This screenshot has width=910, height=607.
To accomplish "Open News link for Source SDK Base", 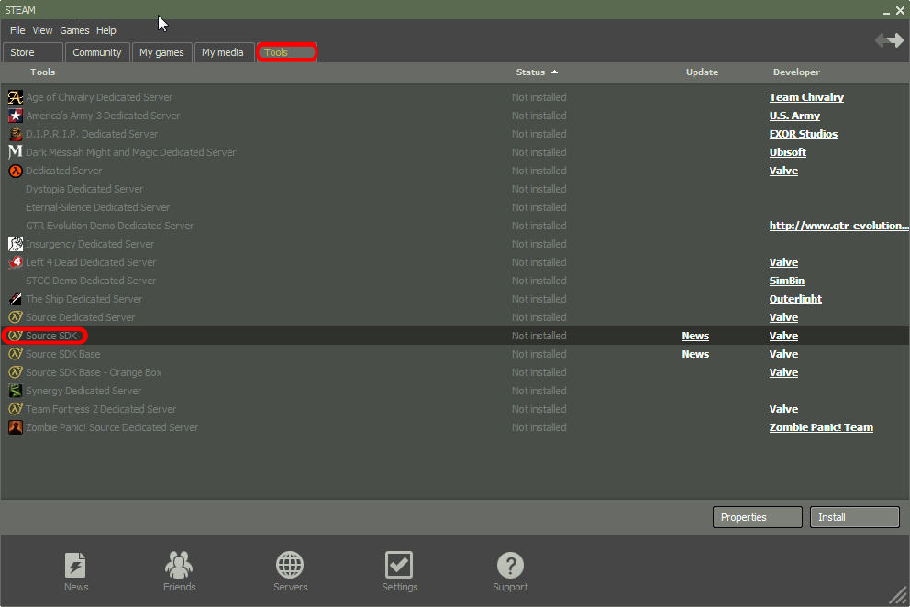I will pyautogui.click(x=695, y=354).
